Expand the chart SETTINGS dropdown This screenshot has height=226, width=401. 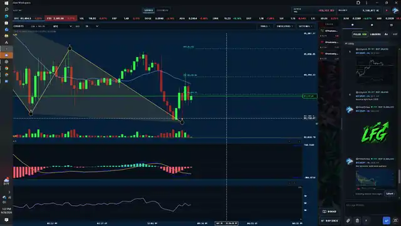coord(305,26)
